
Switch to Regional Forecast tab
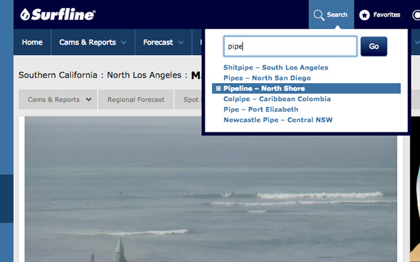pos(136,100)
